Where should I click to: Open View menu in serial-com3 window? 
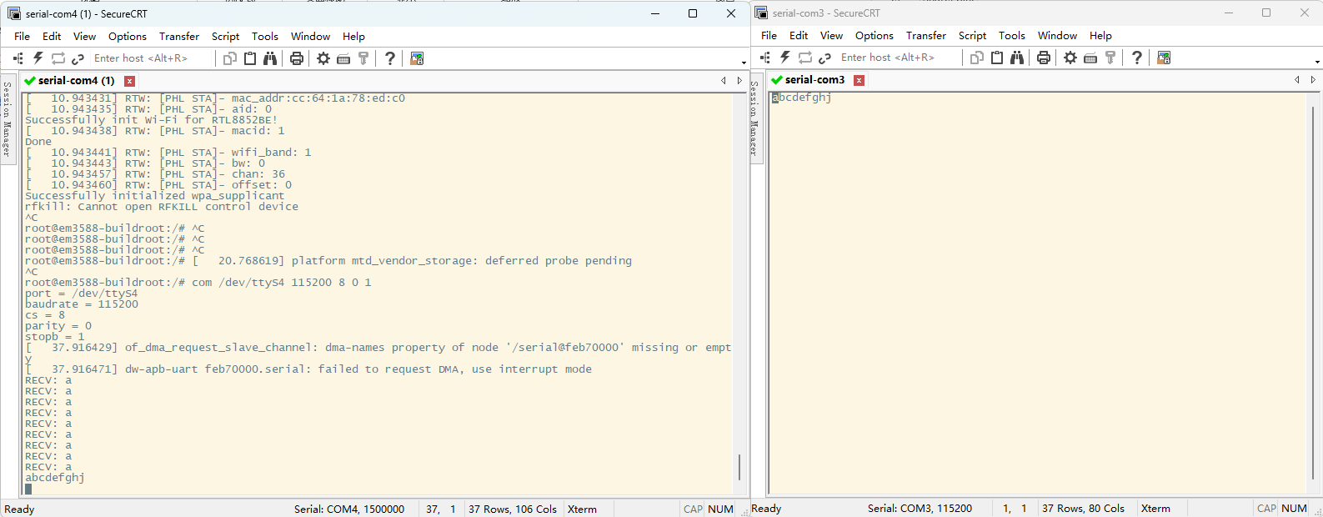[831, 36]
